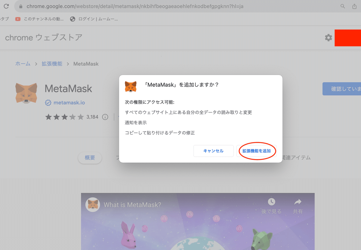Click the rating info icon
Image resolution: width=361 pixels, height=250 pixels.
pyautogui.click(x=105, y=117)
